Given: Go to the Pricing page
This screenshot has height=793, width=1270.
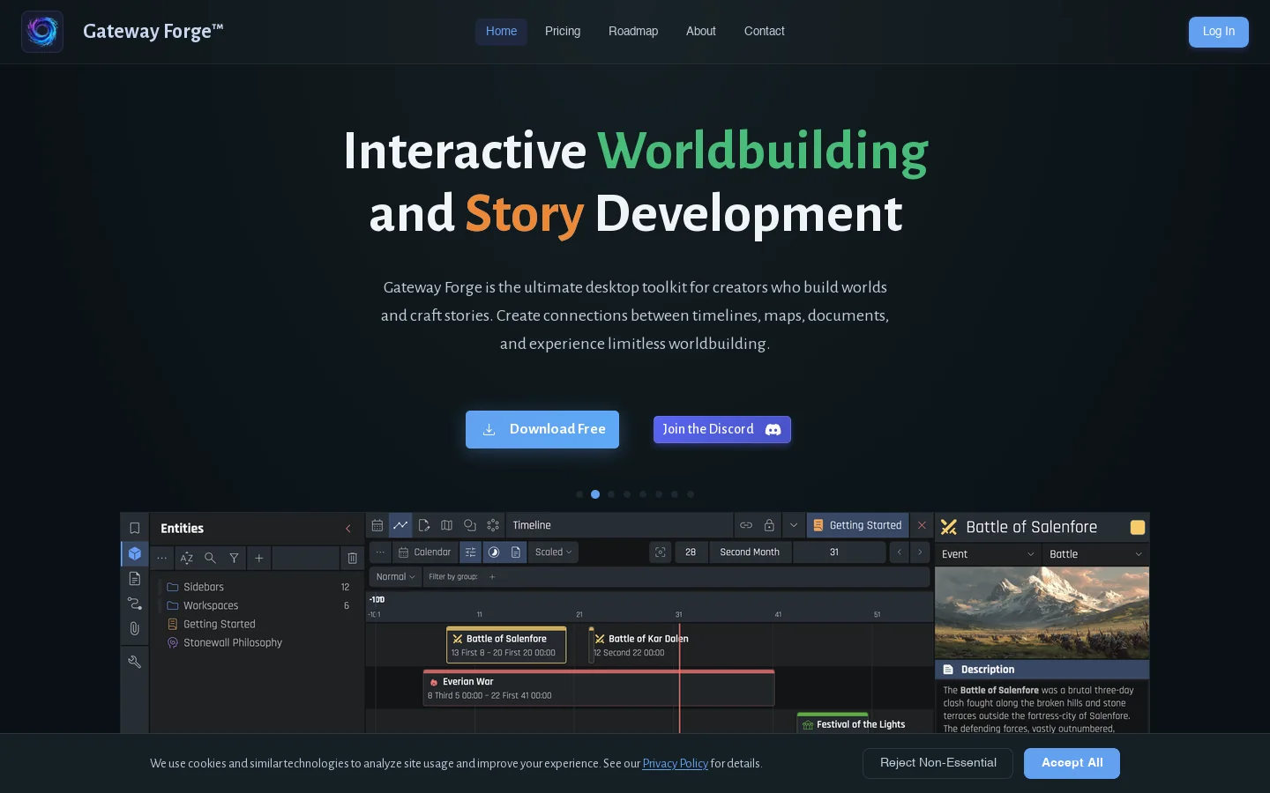Looking at the screenshot, I should 563,32.
